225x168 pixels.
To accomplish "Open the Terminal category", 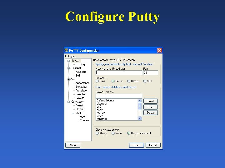I will coord(76,68).
